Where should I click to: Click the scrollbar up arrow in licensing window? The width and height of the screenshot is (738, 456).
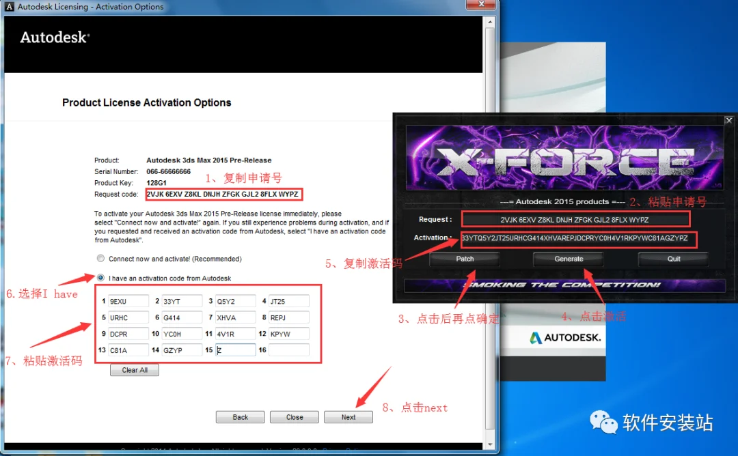tap(490, 22)
